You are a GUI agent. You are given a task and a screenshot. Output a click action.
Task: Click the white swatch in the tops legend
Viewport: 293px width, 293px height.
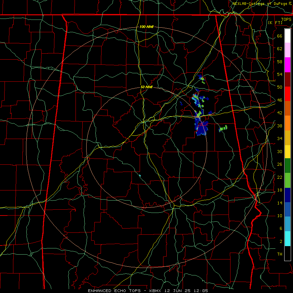tap(287, 36)
